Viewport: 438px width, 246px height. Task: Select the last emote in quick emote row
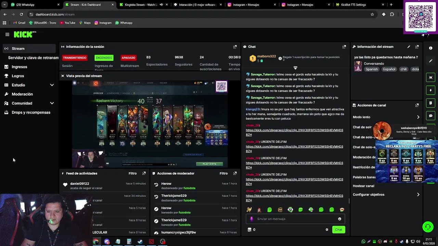342,210
